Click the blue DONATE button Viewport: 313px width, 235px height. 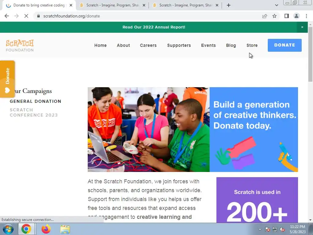285,45
